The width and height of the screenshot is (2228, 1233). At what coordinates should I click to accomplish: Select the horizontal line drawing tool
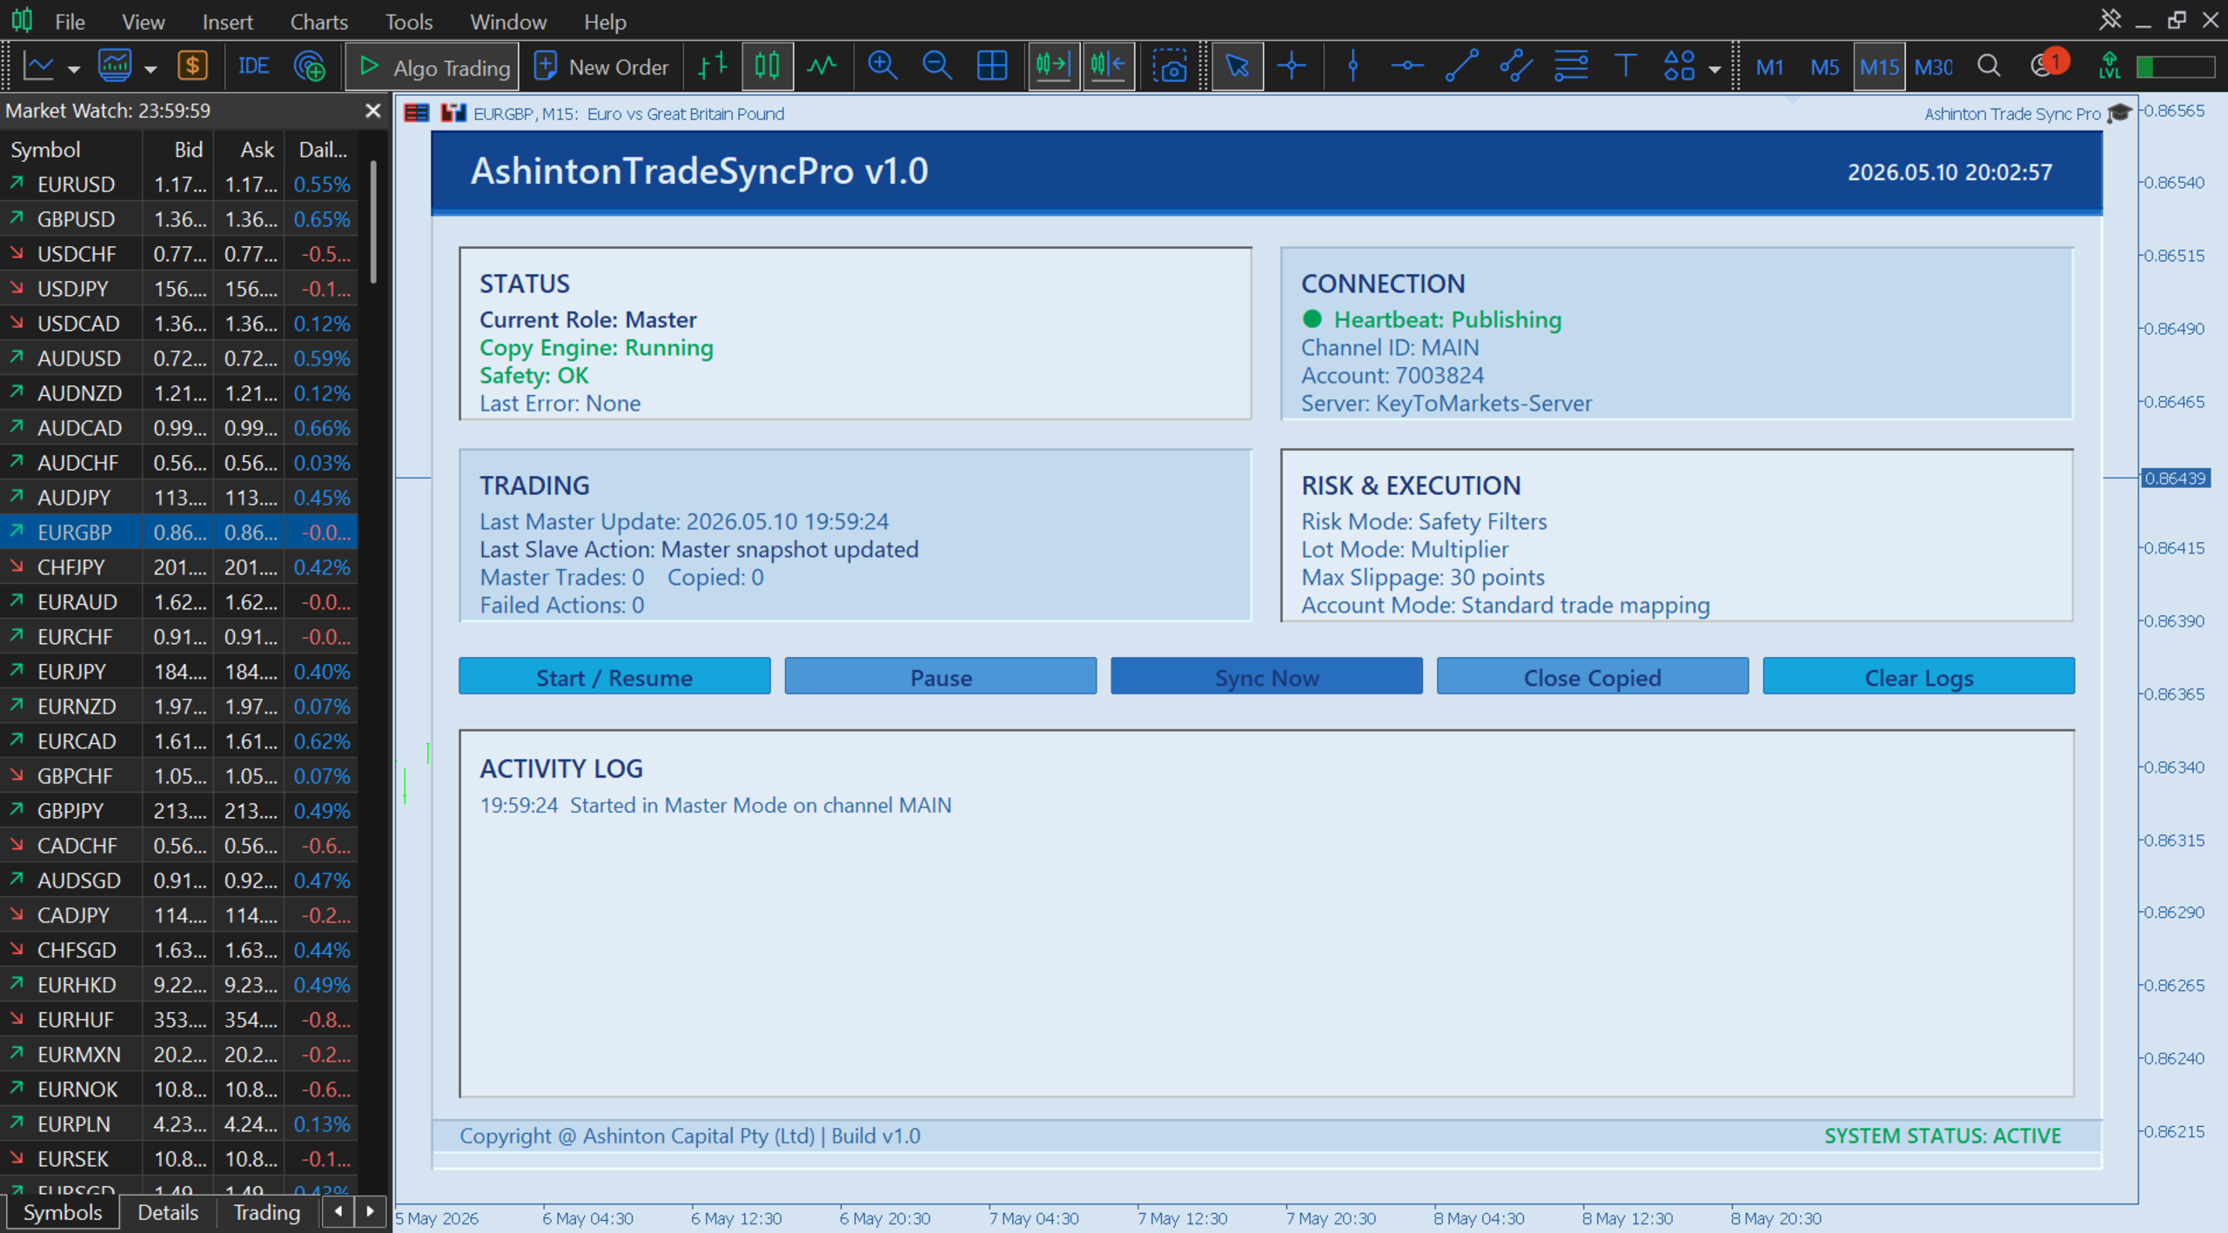[x=1406, y=66]
